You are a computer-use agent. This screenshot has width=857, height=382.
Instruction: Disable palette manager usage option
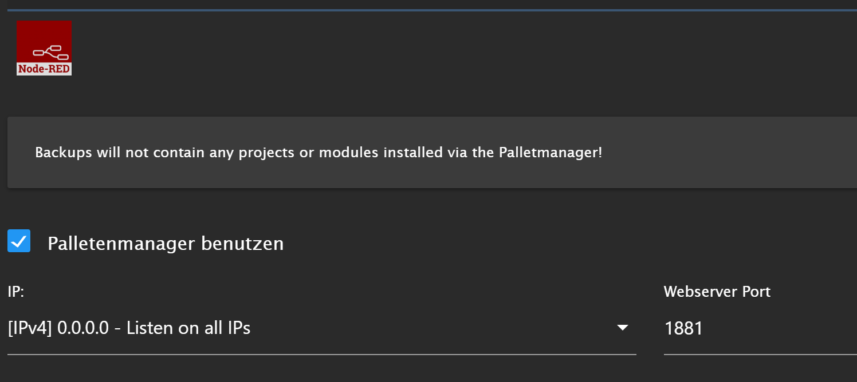(x=19, y=241)
